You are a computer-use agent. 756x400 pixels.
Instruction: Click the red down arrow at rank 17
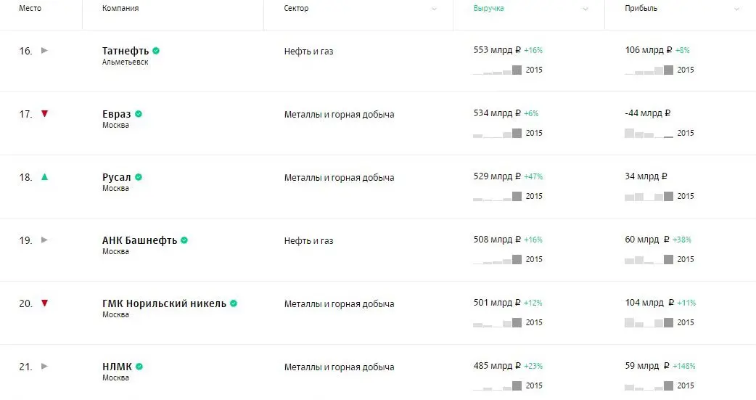point(44,113)
